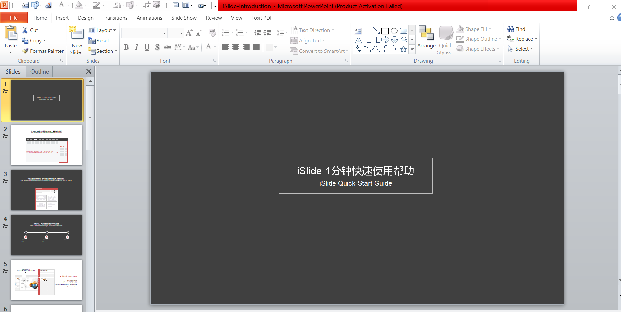Expand the shapes gallery More arrow
Viewport: 621px width, 312px height.
click(x=412, y=50)
